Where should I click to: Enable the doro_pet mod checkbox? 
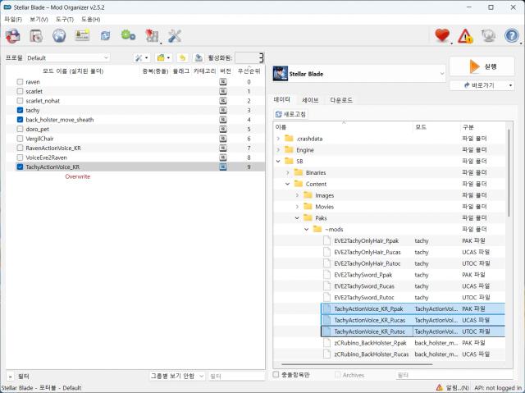click(20, 129)
